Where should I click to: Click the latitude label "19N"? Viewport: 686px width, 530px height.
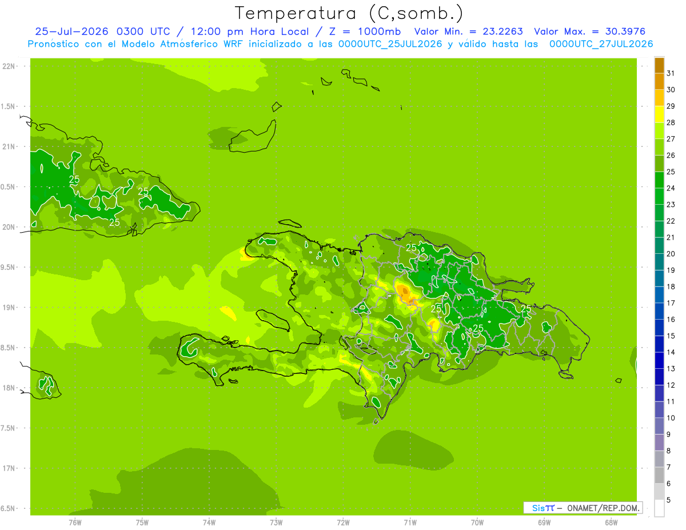[8, 308]
